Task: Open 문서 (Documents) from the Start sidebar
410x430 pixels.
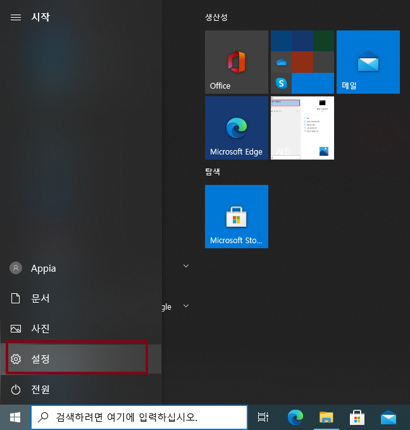Action: click(81, 298)
